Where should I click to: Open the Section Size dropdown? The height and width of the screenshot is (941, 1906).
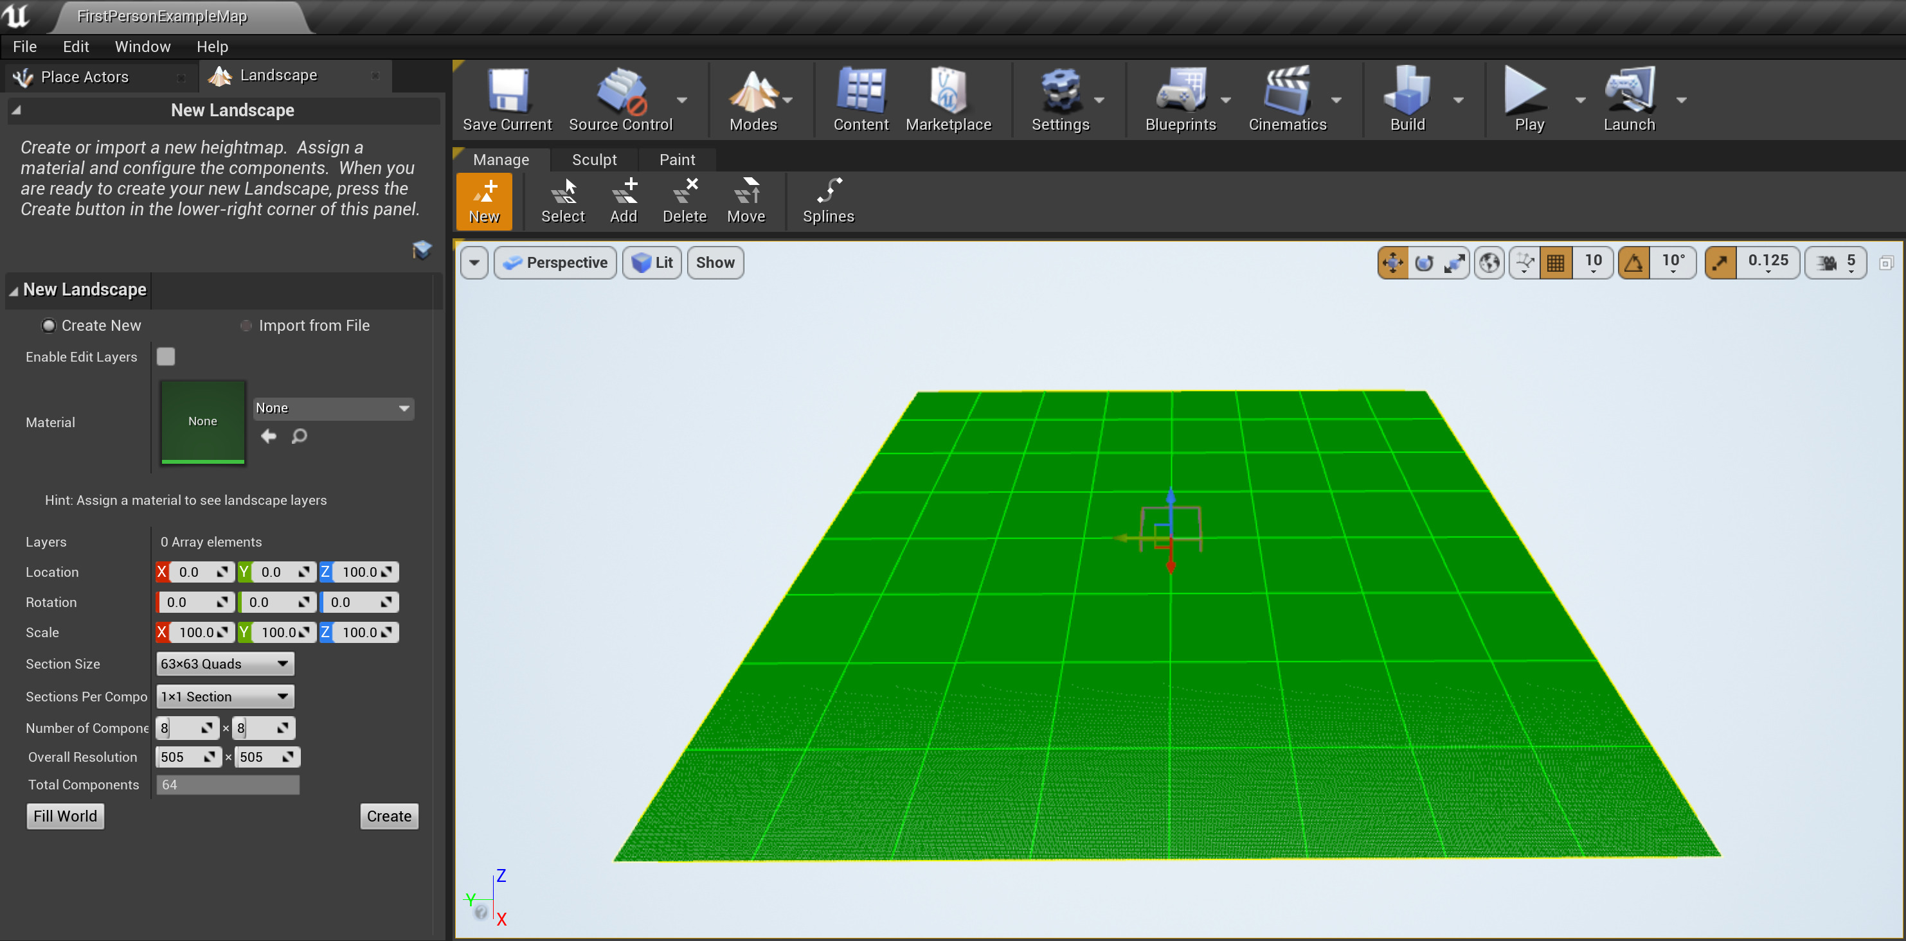224,663
